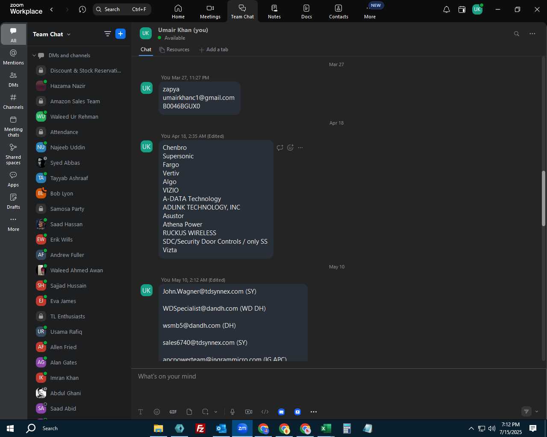
Task: Click the sidebar More ellipsis
Action: click(x=13, y=224)
